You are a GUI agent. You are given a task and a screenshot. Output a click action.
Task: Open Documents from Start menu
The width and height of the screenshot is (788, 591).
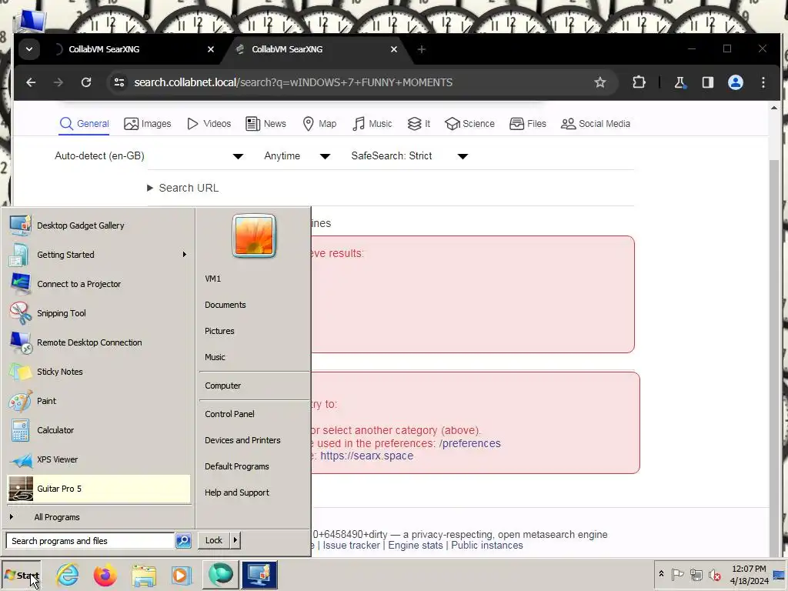click(x=225, y=305)
